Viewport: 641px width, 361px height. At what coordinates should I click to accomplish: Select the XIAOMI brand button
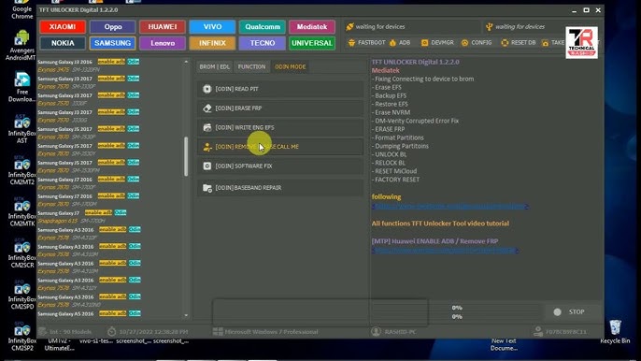63,26
